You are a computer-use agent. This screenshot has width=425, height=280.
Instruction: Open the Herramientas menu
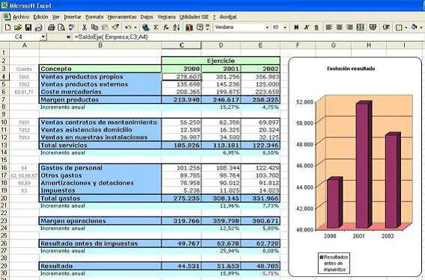[122, 16]
